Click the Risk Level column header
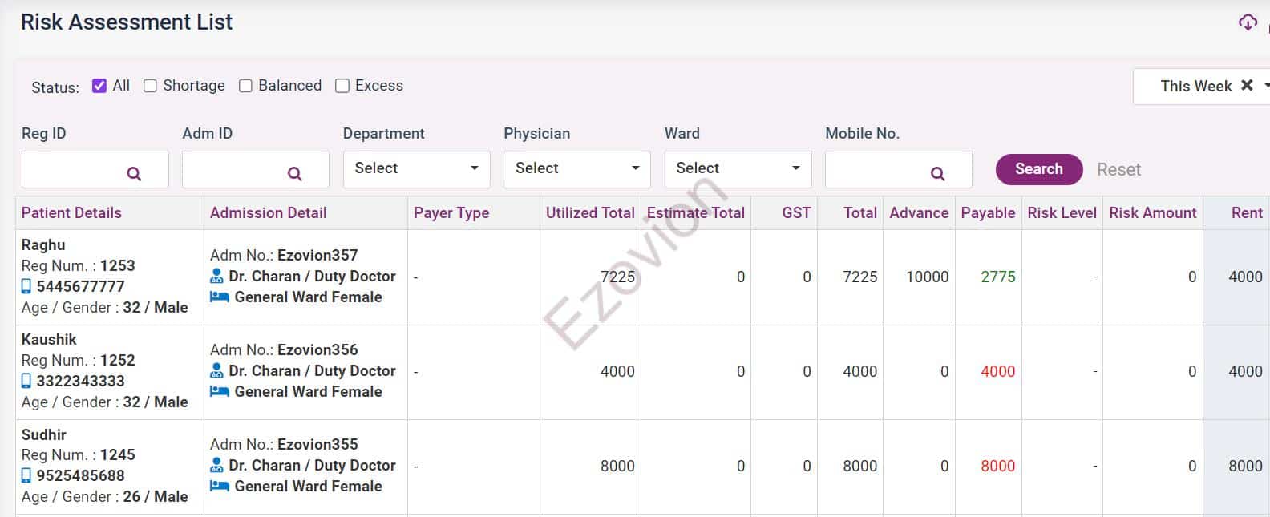Viewport: 1270px width, 517px height. [1062, 212]
